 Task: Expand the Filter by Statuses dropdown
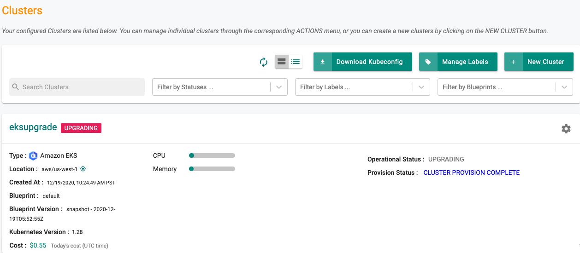[279, 87]
